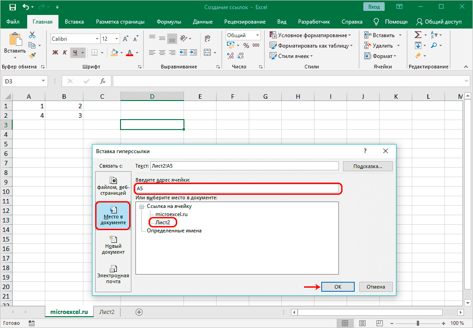Click the AutoSum sigma icon
The width and height of the screenshot is (473, 328).
point(418,35)
